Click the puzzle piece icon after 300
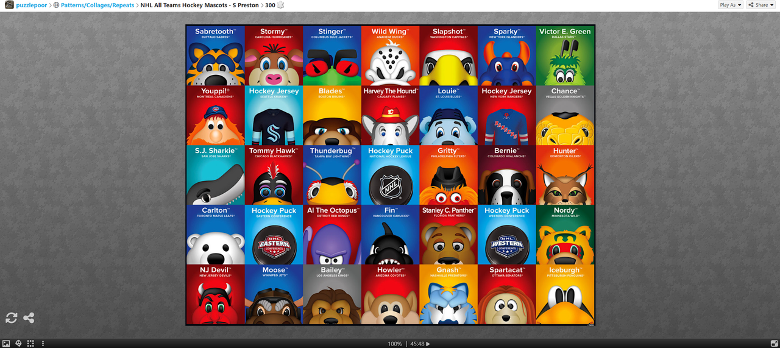 280,5
